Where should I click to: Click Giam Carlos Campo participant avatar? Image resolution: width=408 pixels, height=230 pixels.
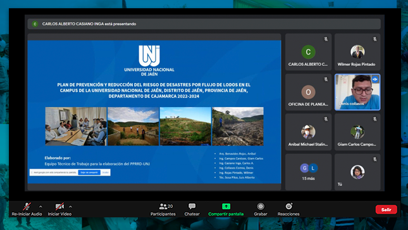point(357,132)
